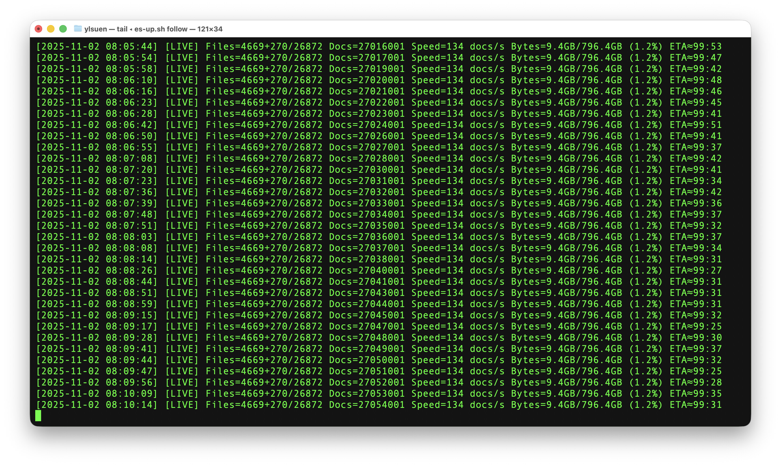Click Bytes=9.4GB/796.4GB on the 08:08:26 line
The height and width of the screenshot is (466, 781).
pyautogui.click(x=566, y=270)
